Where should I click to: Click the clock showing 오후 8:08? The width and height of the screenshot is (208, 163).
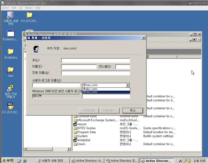(x=199, y=161)
